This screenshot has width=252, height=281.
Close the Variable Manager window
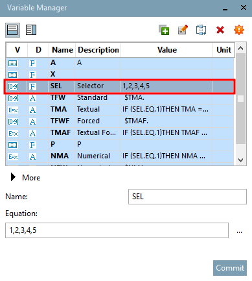coord(244,8)
